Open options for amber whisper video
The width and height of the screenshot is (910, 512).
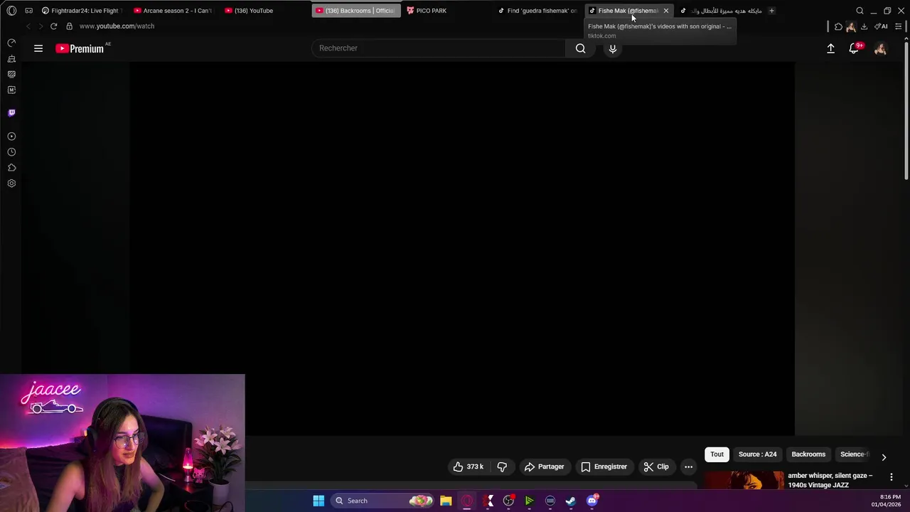pos(891,476)
